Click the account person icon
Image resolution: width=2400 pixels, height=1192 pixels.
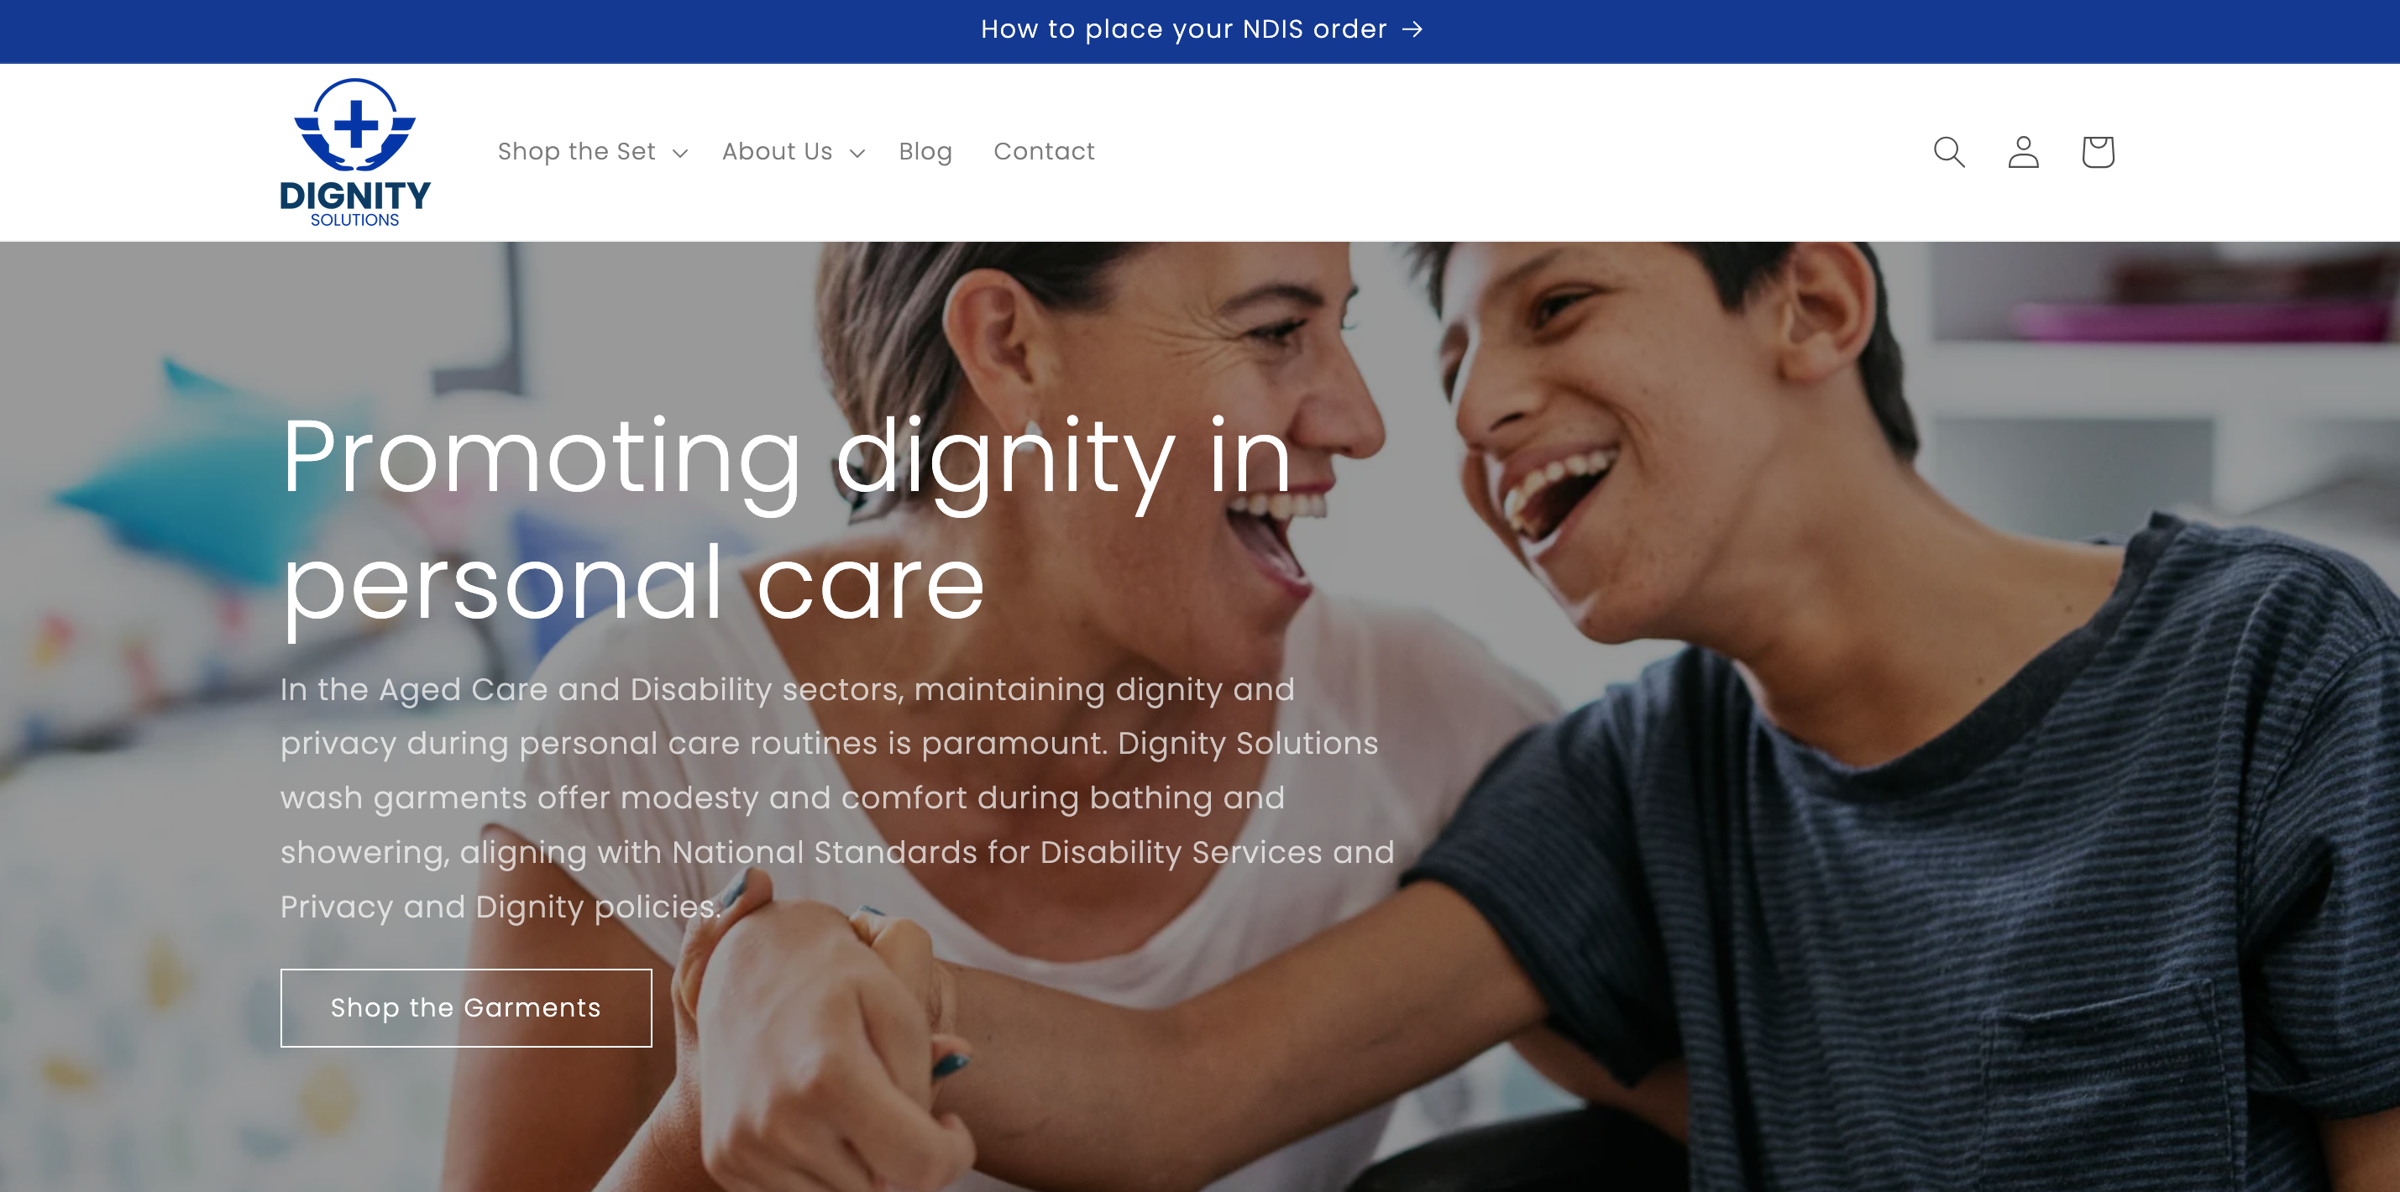click(x=2024, y=152)
